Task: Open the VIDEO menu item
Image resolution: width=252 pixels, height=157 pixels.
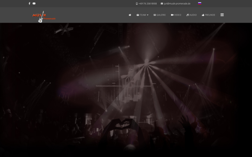Action: [x=176, y=15]
